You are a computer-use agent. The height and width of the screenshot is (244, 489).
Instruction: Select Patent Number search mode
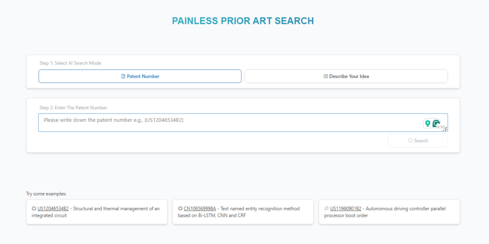140,76
